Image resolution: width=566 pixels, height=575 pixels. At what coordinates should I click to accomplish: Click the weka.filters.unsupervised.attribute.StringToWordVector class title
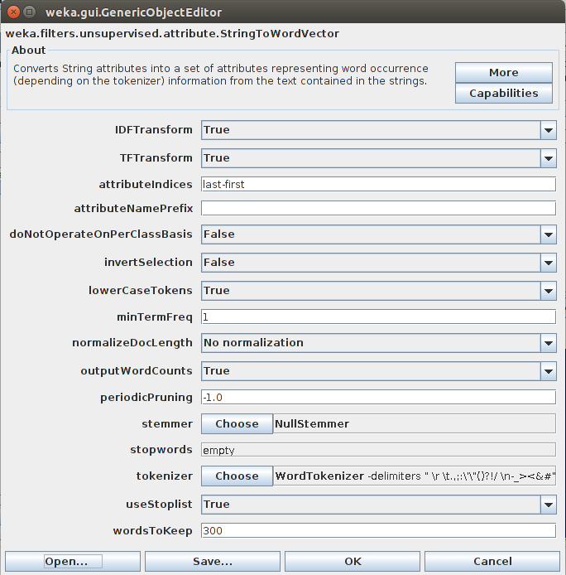click(x=172, y=34)
